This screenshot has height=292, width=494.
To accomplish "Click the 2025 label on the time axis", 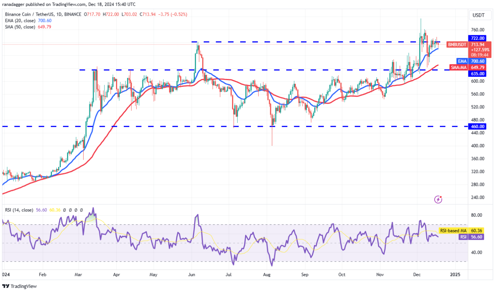I will [455, 275].
